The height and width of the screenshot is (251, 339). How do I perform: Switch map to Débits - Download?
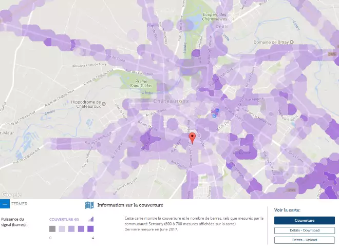click(x=304, y=230)
